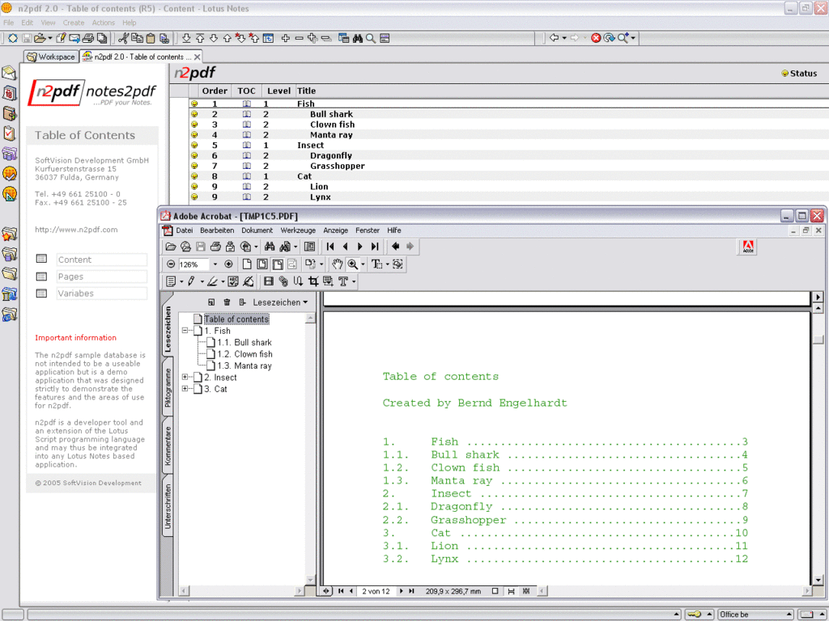This screenshot has height=621, width=829.
Task: Click expand plus icon in Lotus toolbar
Action: 286,38
